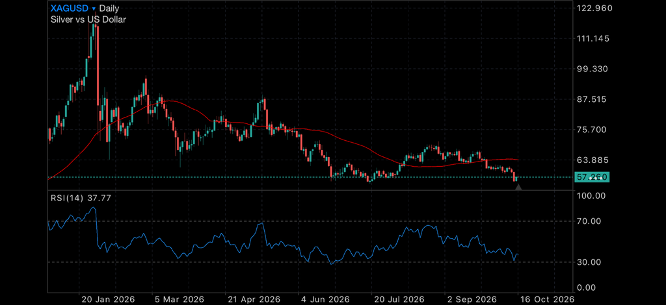The width and height of the screenshot is (666, 305).
Task: Click the 99.330 price axis label
Action: point(594,69)
